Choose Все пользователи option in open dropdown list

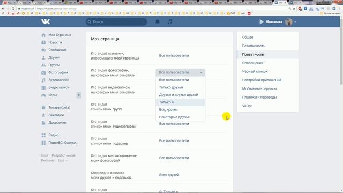click(x=181, y=80)
